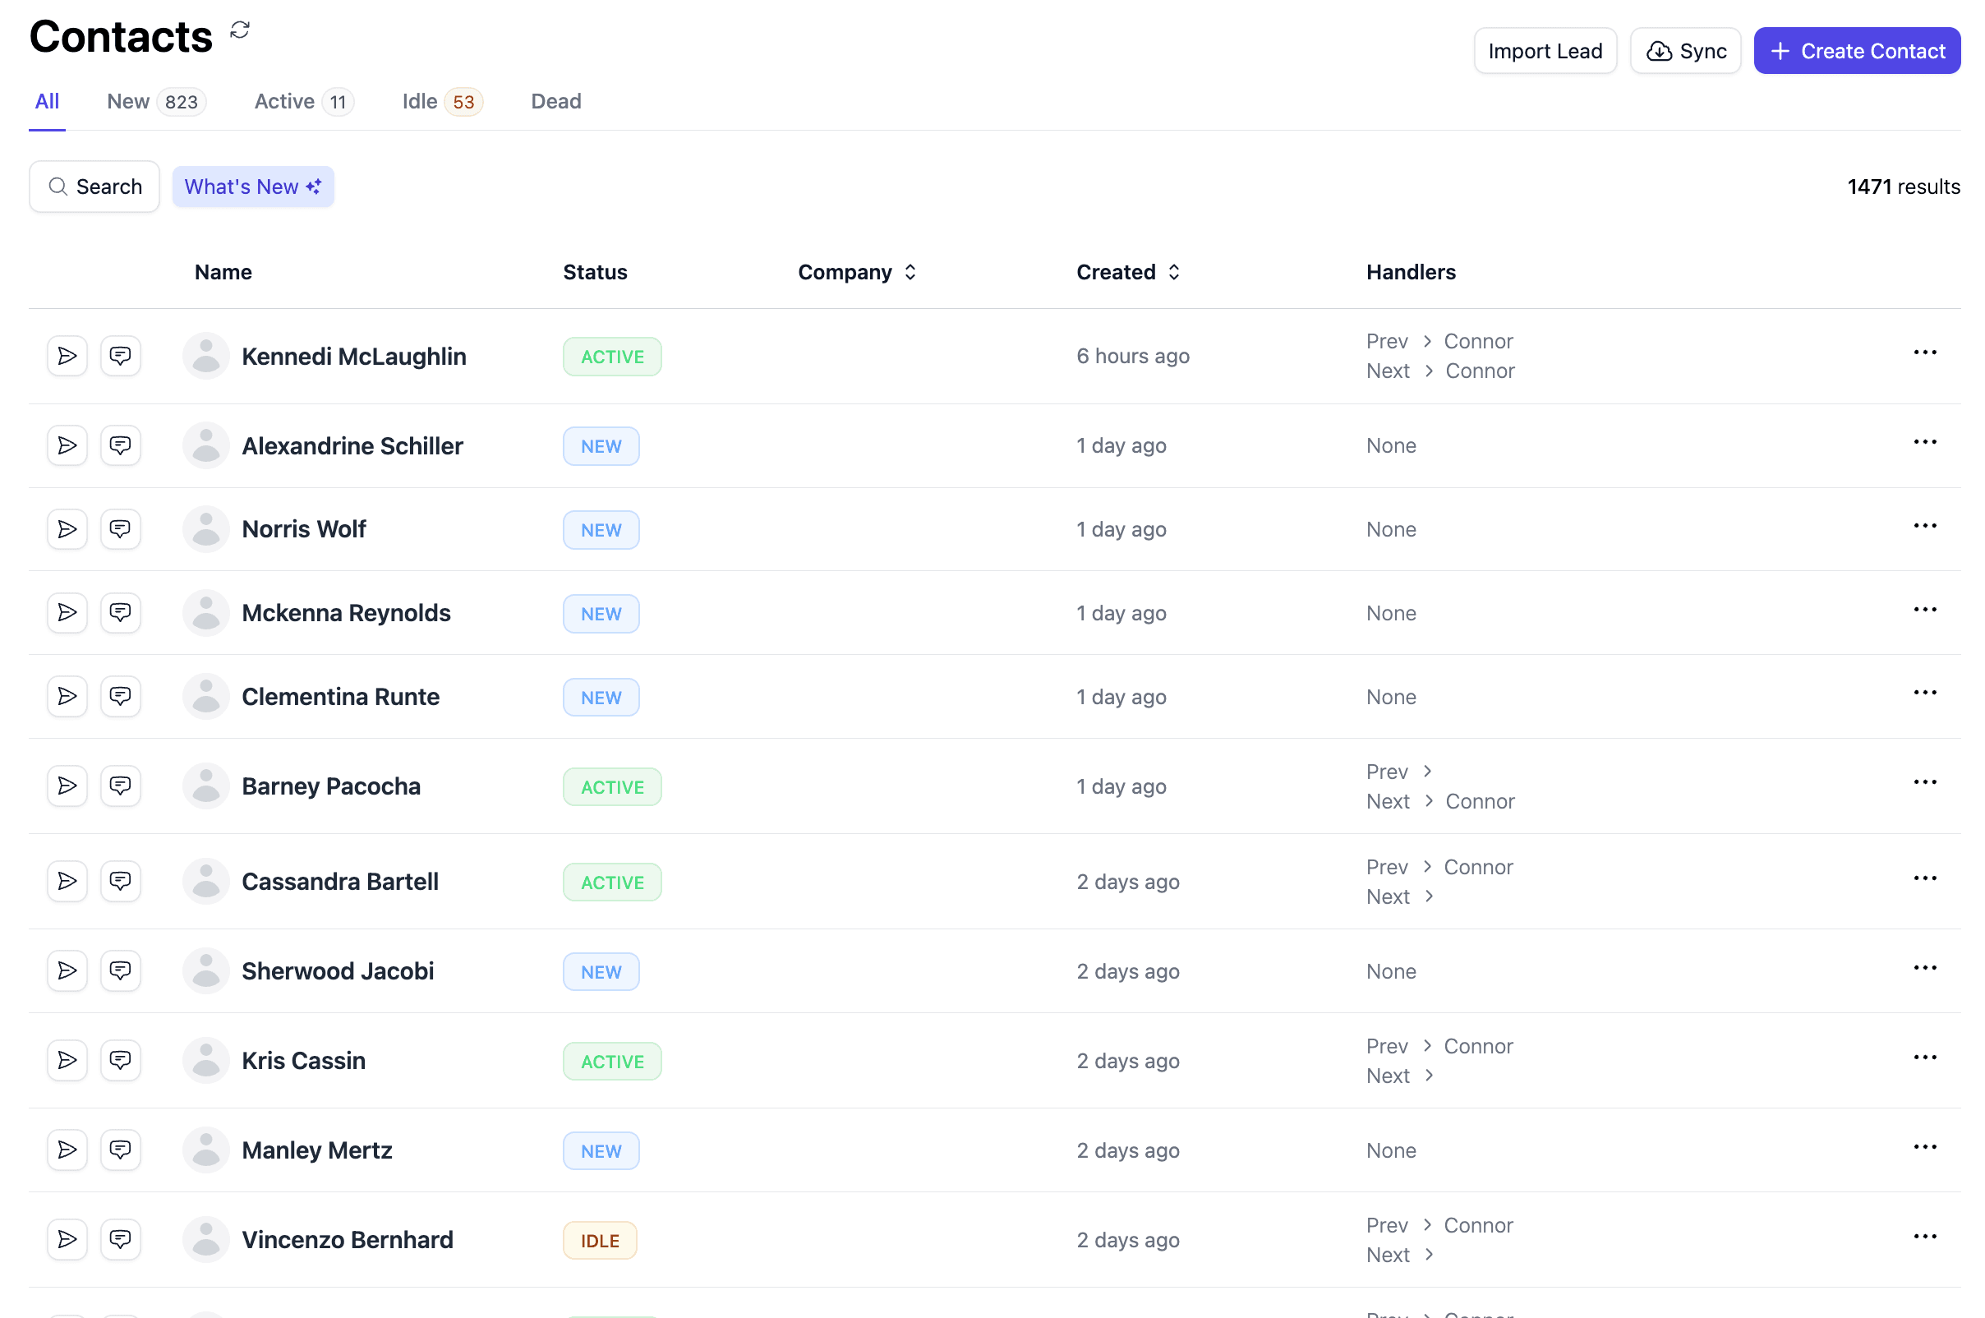Click send icon in Norris Wolf row
The width and height of the screenshot is (1985, 1318).
click(67, 528)
